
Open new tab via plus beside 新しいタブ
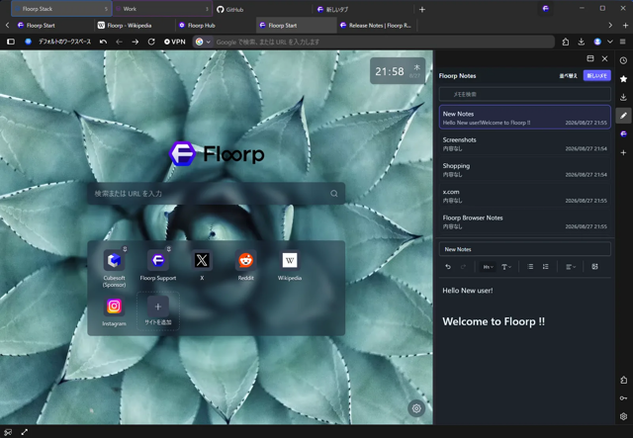pyautogui.click(x=422, y=9)
